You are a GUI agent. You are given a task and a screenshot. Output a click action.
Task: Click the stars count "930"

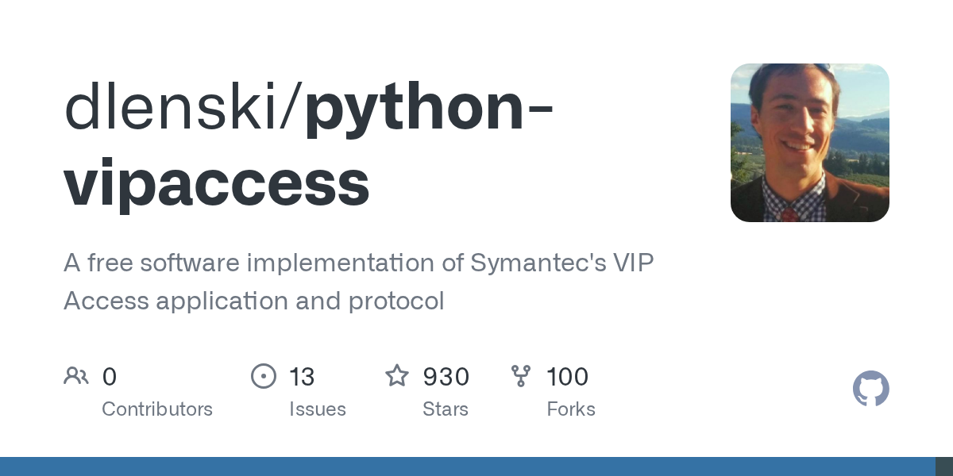[x=446, y=377]
